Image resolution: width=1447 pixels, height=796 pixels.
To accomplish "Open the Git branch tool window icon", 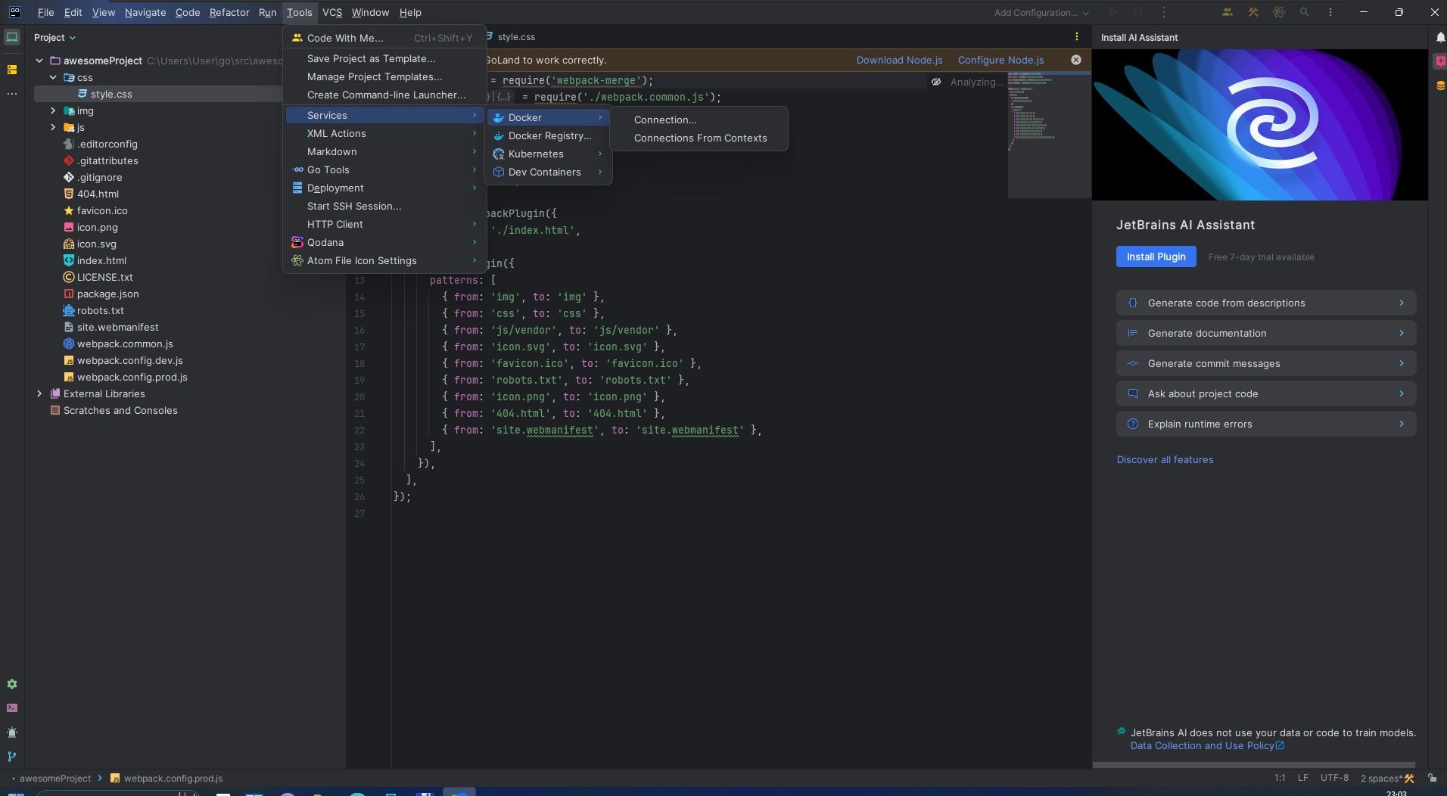I will tap(11, 757).
